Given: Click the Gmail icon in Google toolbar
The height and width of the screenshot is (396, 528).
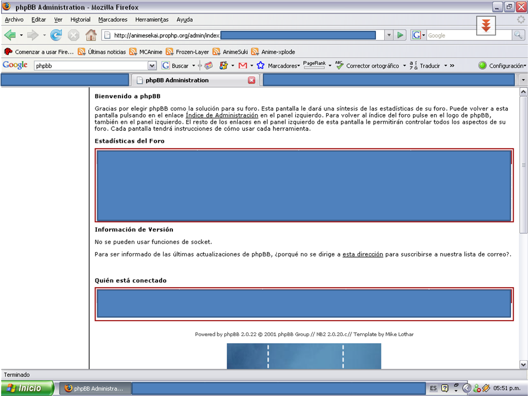Looking at the screenshot, I should (x=243, y=66).
